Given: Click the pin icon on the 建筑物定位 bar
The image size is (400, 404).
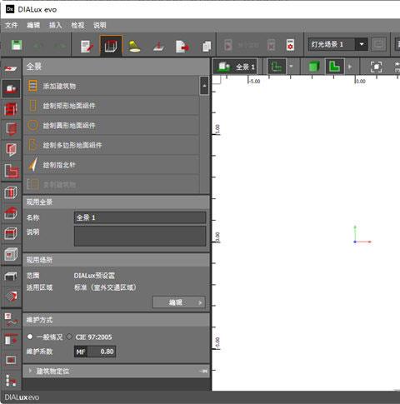Looking at the screenshot, I should [x=203, y=371].
